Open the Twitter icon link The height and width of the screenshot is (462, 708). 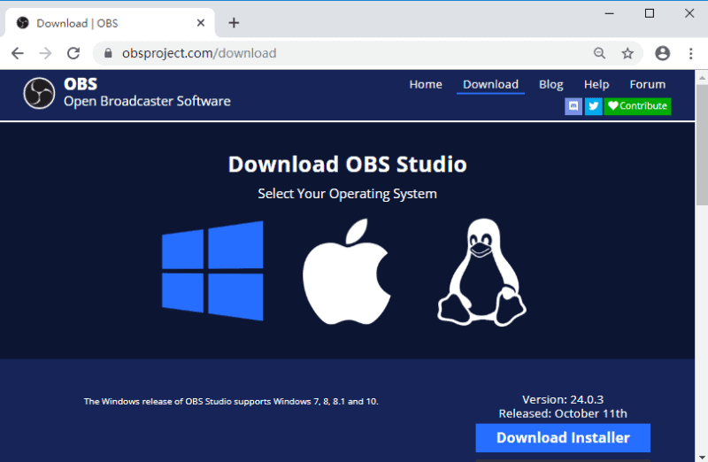pyautogui.click(x=594, y=106)
